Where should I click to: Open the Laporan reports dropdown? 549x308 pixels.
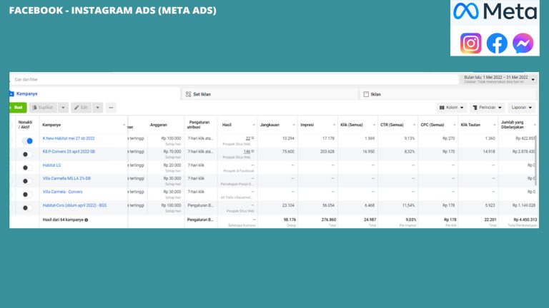click(523, 108)
